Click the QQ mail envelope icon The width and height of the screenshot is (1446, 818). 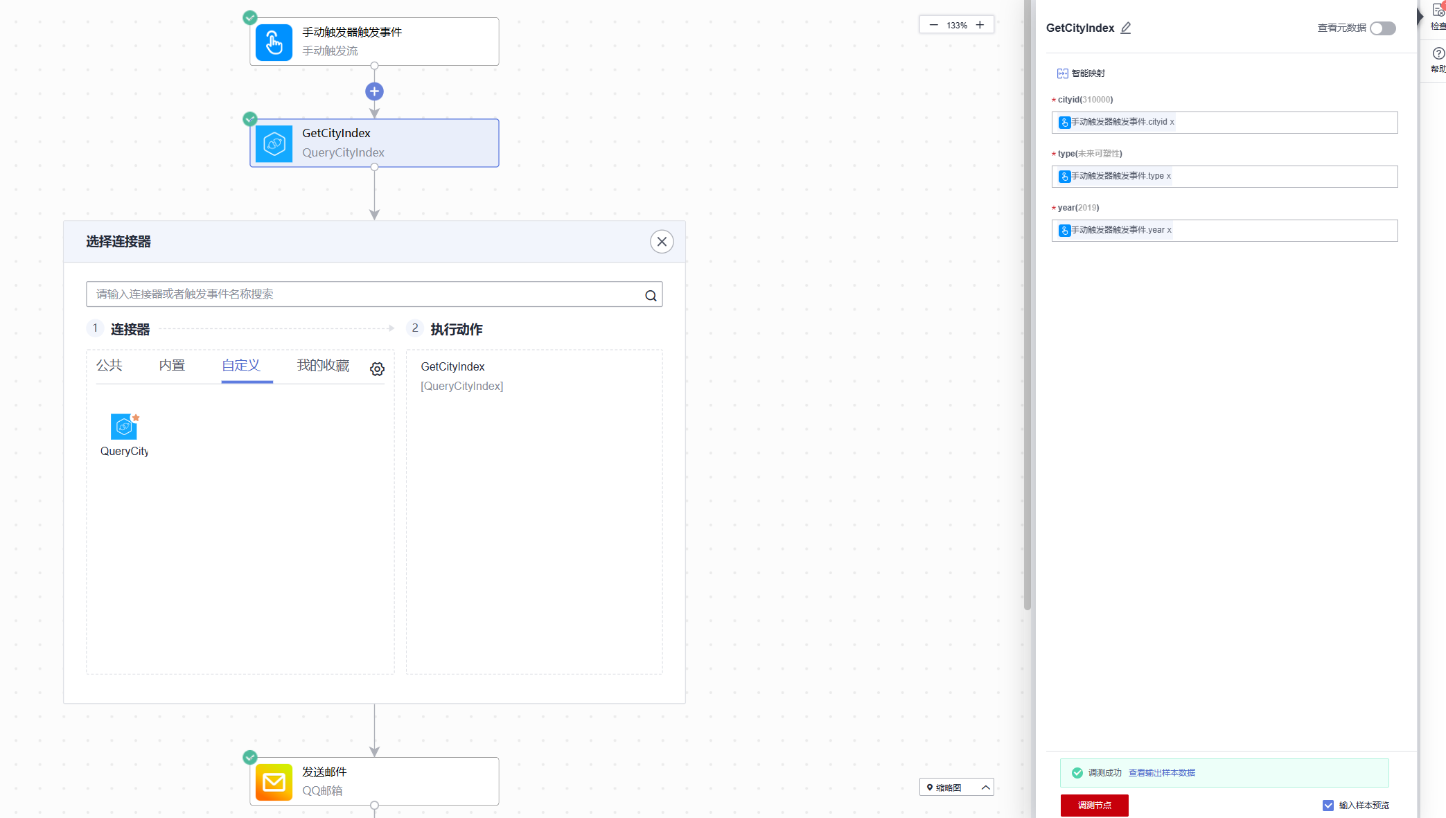274,782
